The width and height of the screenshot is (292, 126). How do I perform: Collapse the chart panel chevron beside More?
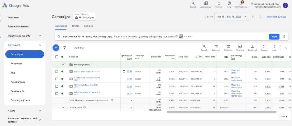pos(286,48)
